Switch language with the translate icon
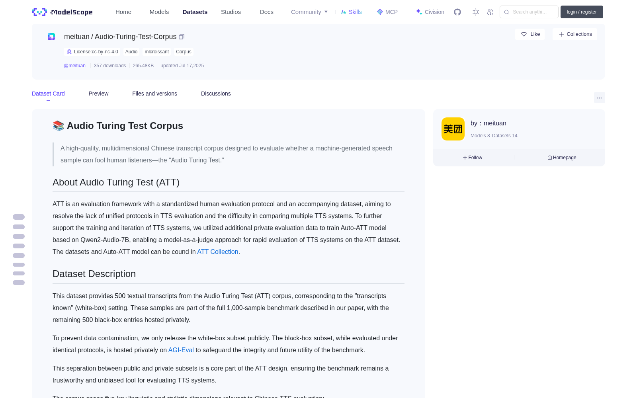Viewport: 637px width, 398px height. [x=490, y=12]
